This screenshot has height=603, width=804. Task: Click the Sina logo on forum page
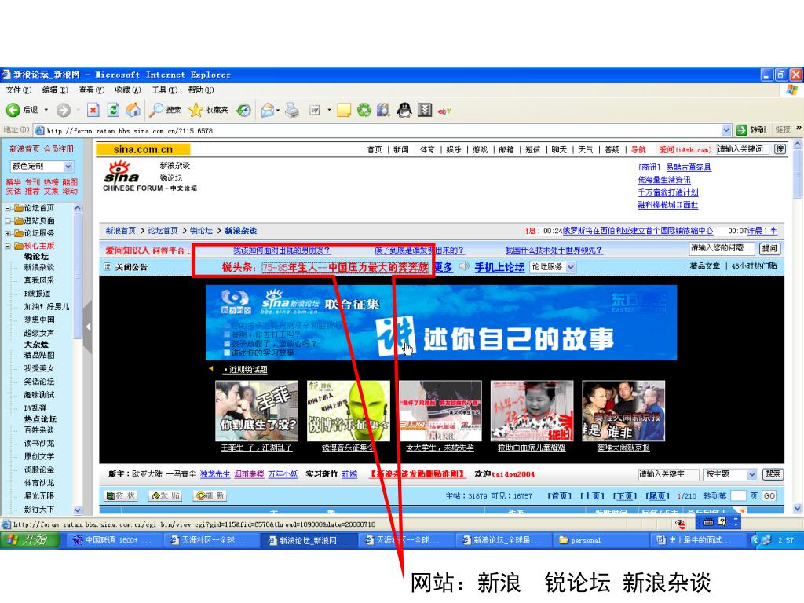122,172
